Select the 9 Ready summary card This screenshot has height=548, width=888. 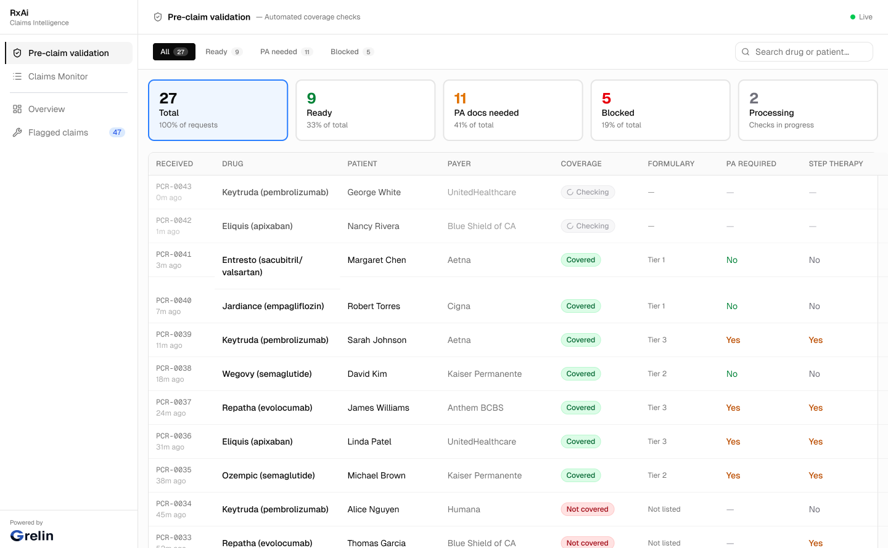(366, 110)
